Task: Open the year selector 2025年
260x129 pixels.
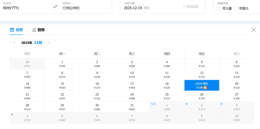Action: point(27,43)
